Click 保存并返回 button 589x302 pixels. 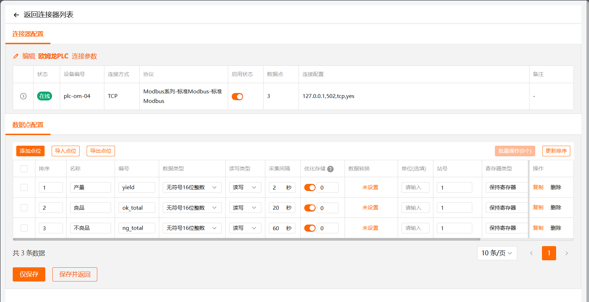[75, 274]
